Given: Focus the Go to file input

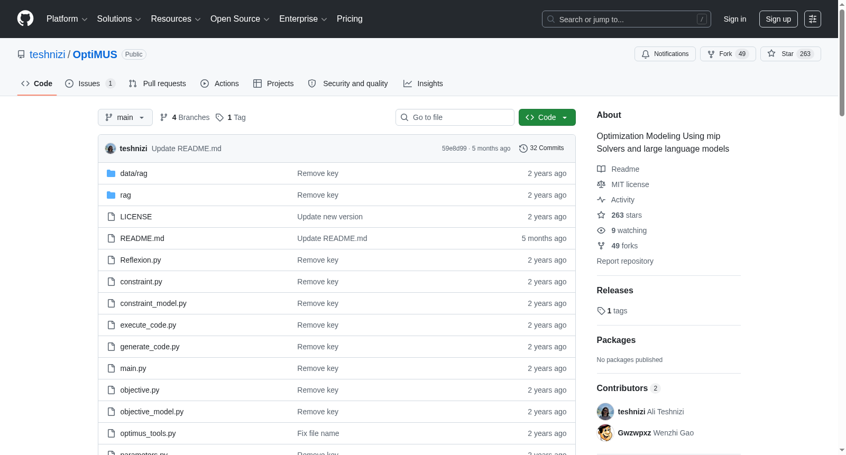Looking at the screenshot, I should pos(455,117).
